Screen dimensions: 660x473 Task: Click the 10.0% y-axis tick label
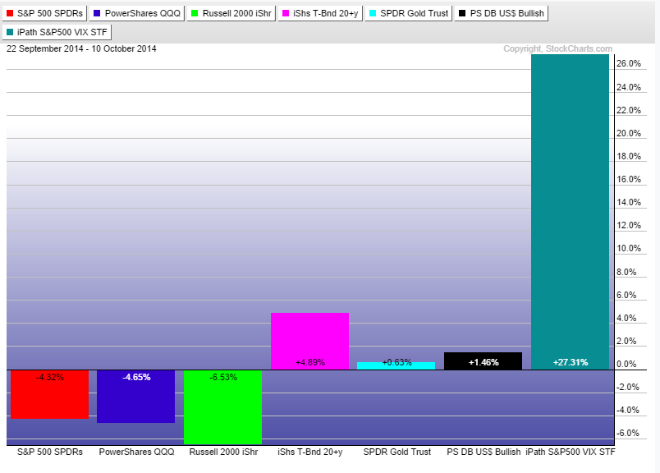click(x=629, y=249)
